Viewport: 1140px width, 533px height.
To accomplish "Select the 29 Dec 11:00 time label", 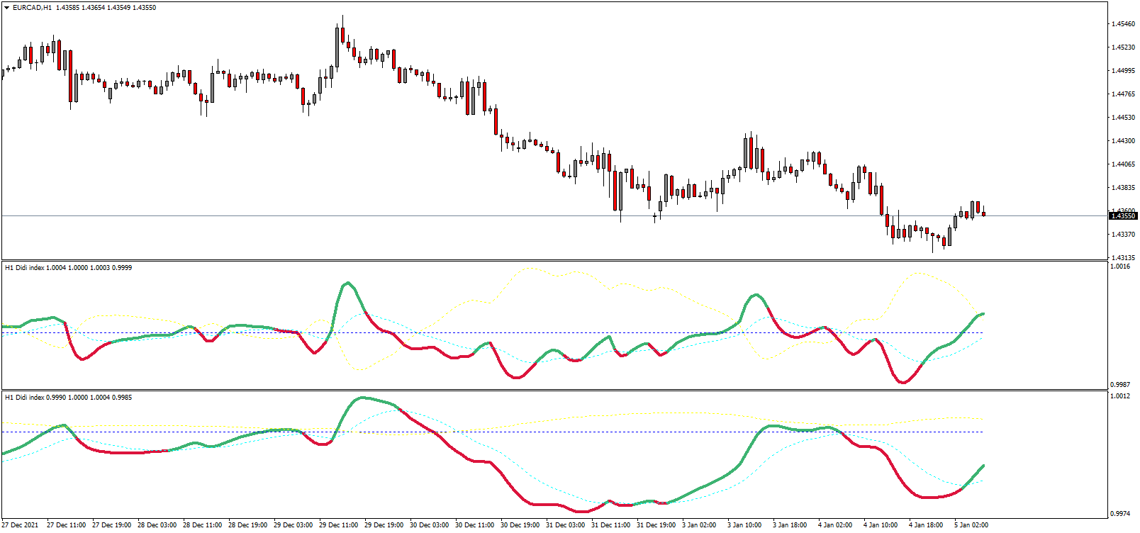I will coord(338,525).
